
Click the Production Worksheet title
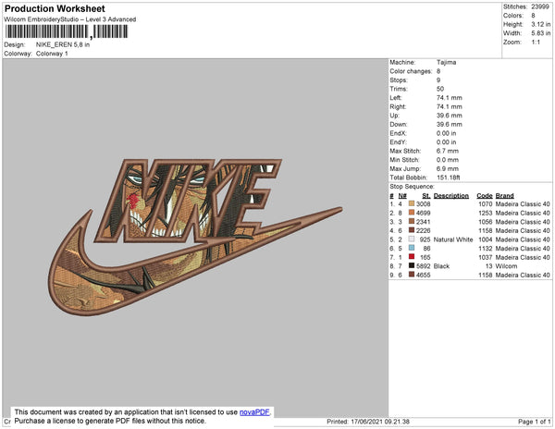click(x=55, y=9)
